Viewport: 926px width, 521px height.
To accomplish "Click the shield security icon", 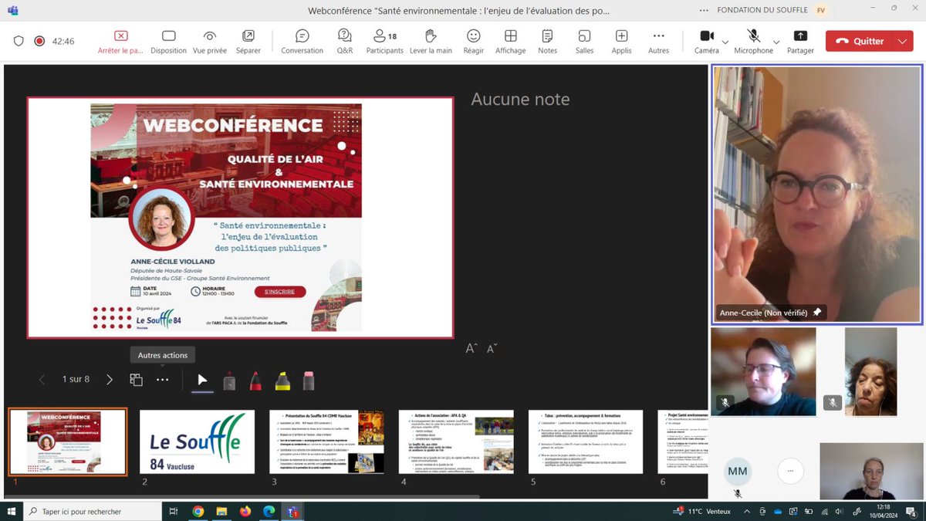I will pos(19,41).
